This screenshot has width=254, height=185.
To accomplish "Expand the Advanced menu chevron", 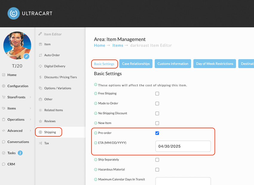I will (x=30, y=131).
